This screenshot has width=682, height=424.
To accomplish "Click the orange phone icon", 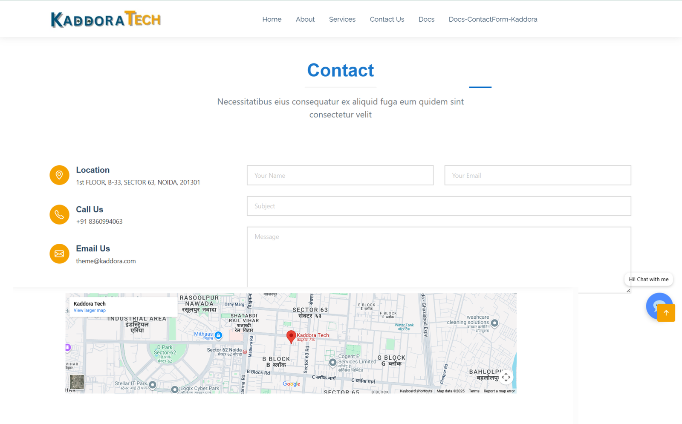I will (x=59, y=214).
